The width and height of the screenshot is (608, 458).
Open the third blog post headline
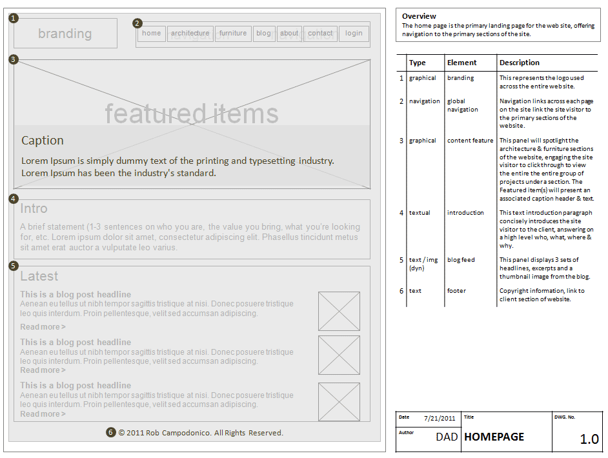click(x=76, y=386)
